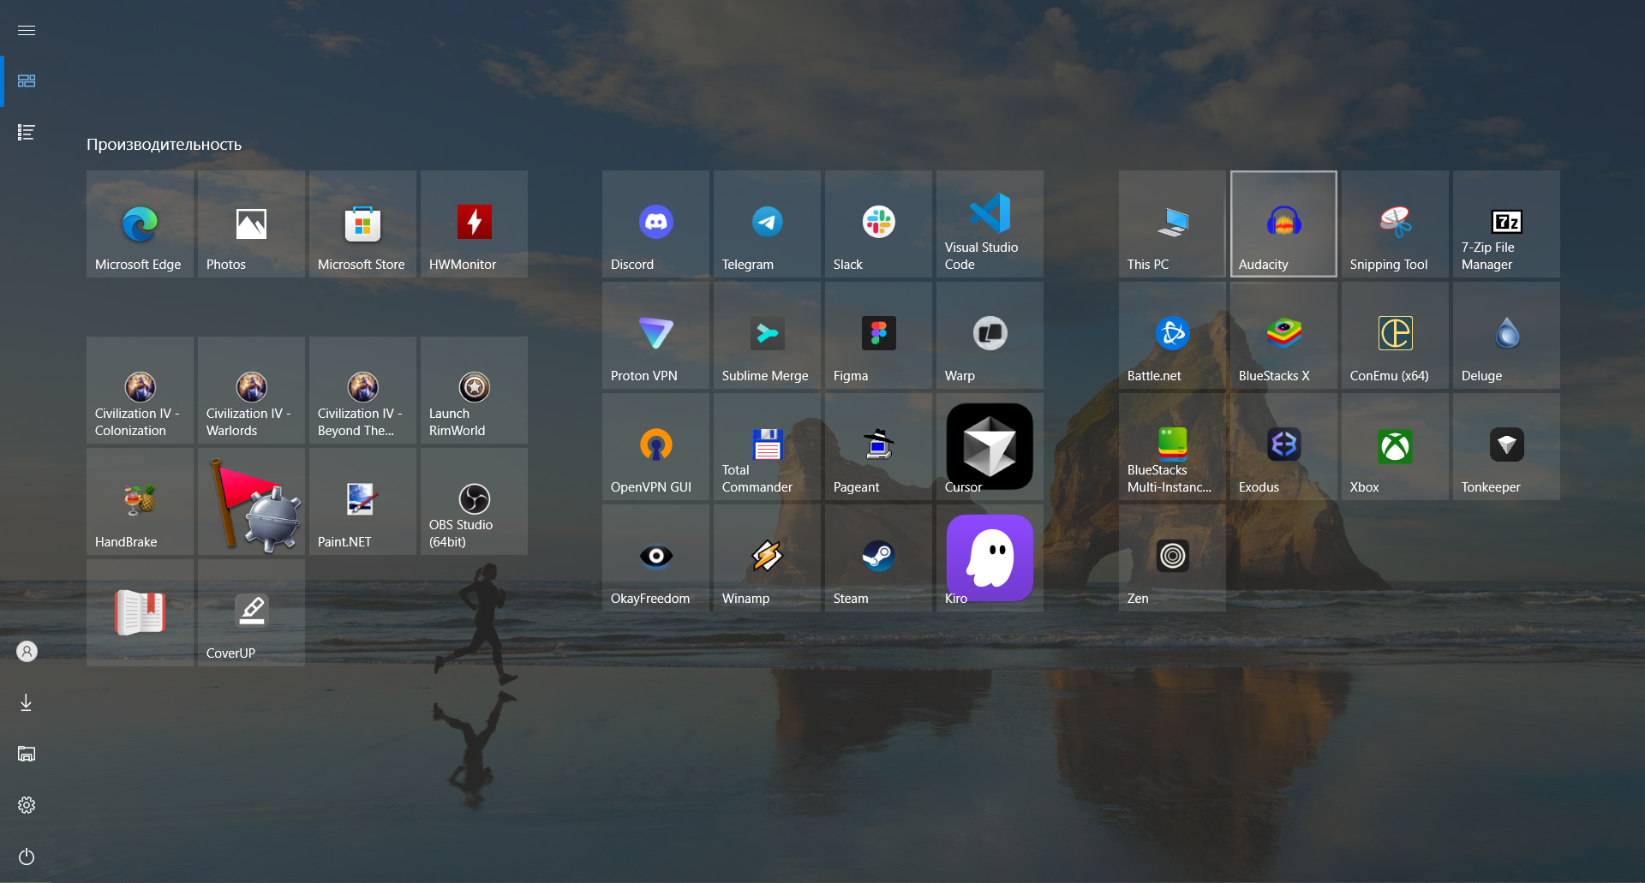The width and height of the screenshot is (1645, 883).
Task: Launch the Cursor editor tile
Action: tap(990, 446)
